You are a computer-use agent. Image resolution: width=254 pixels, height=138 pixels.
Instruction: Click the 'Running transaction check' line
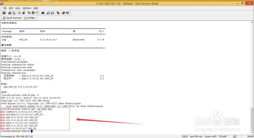click(17, 64)
